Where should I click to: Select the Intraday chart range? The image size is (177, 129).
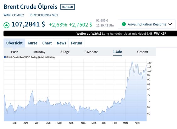tap(39, 52)
